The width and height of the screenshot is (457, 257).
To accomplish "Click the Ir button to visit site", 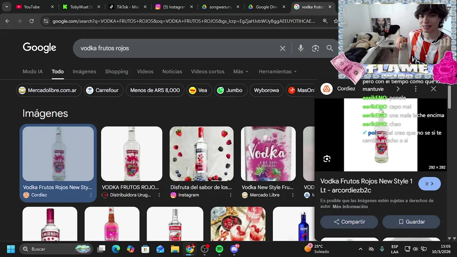I will click(430, 184).
